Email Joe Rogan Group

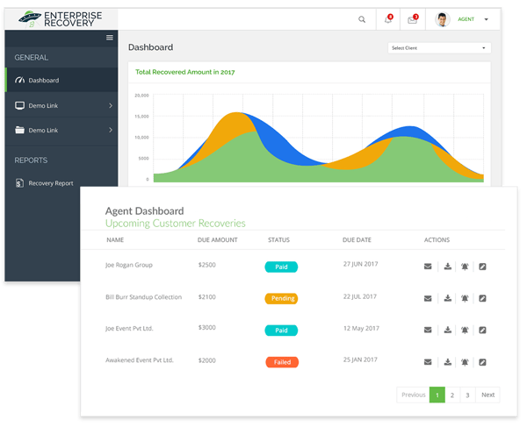pyautogui.click(x=428, y=267)
